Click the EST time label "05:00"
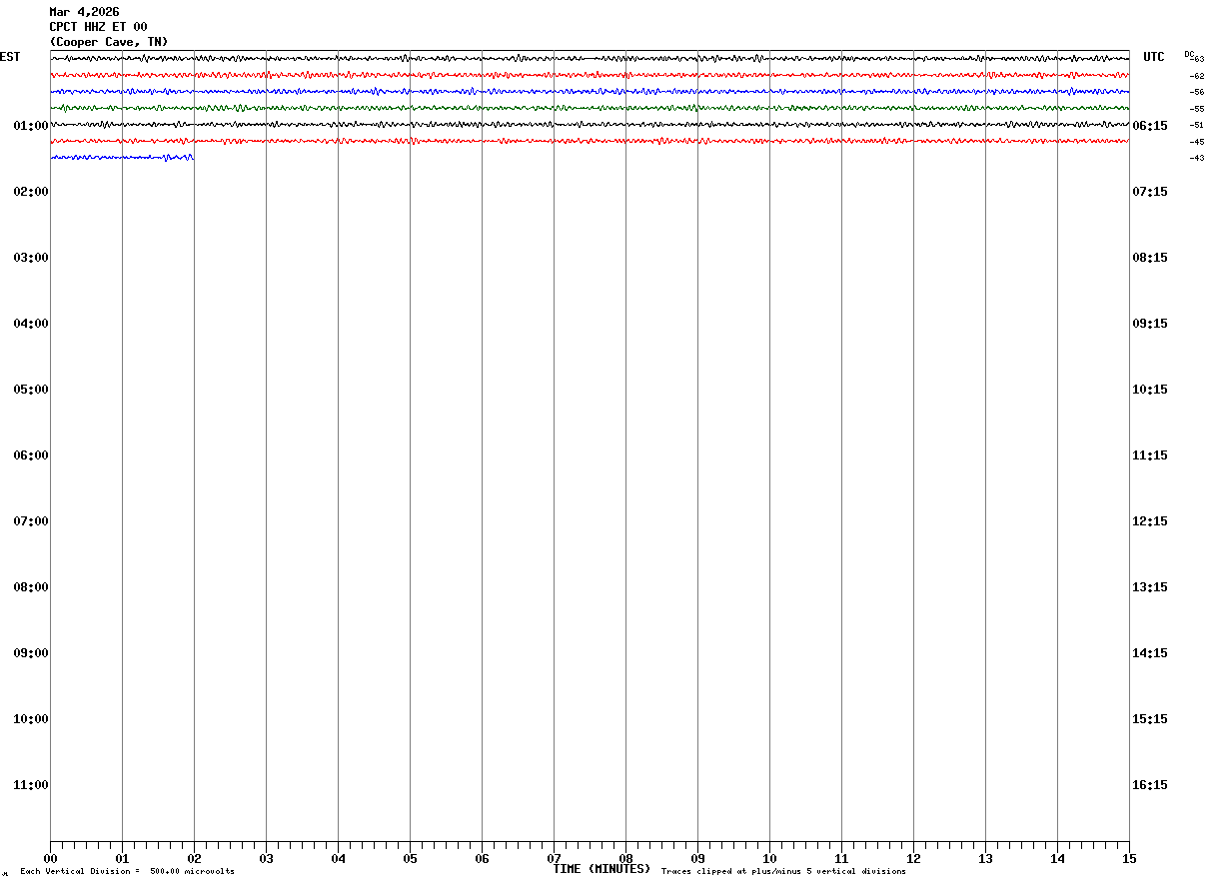Viewport: 1209px width, 885px height. tap(31, 390)
